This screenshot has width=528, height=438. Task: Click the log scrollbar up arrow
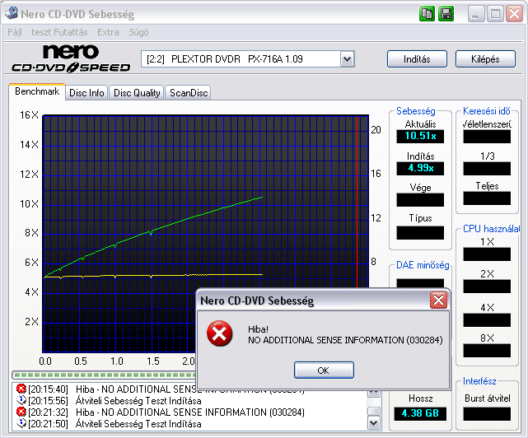(x=374, y=393)
